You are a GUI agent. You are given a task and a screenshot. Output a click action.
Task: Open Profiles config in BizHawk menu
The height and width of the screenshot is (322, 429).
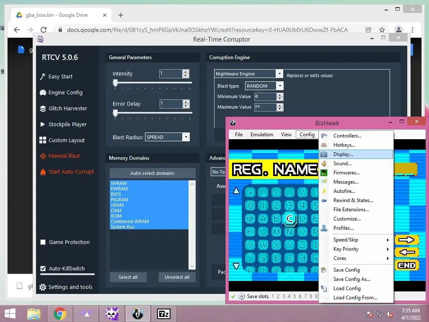pyautogui.click(x=356, y=228)
